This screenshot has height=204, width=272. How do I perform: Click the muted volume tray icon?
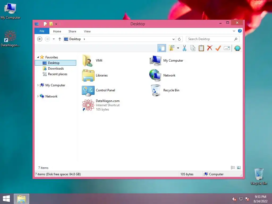coord(234,199)
